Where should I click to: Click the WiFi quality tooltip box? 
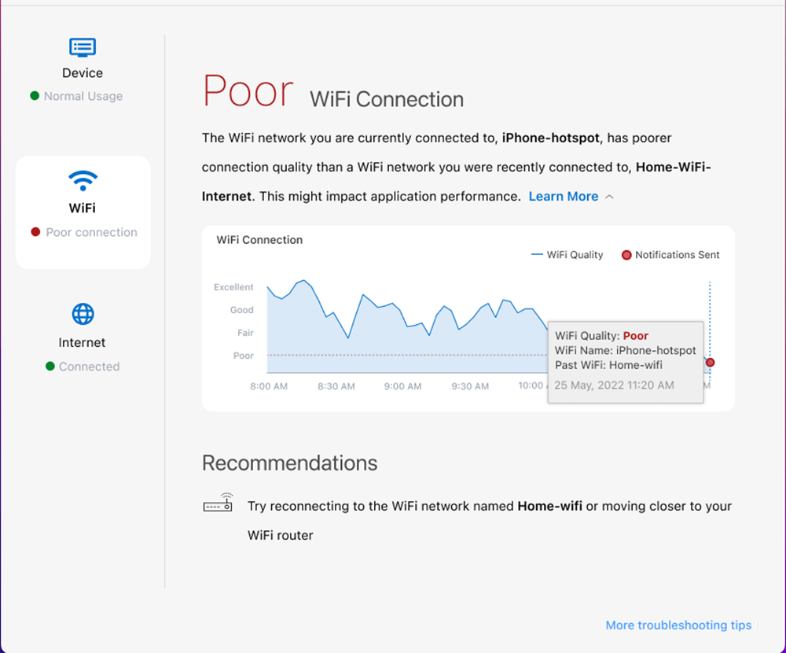(626, 361)
